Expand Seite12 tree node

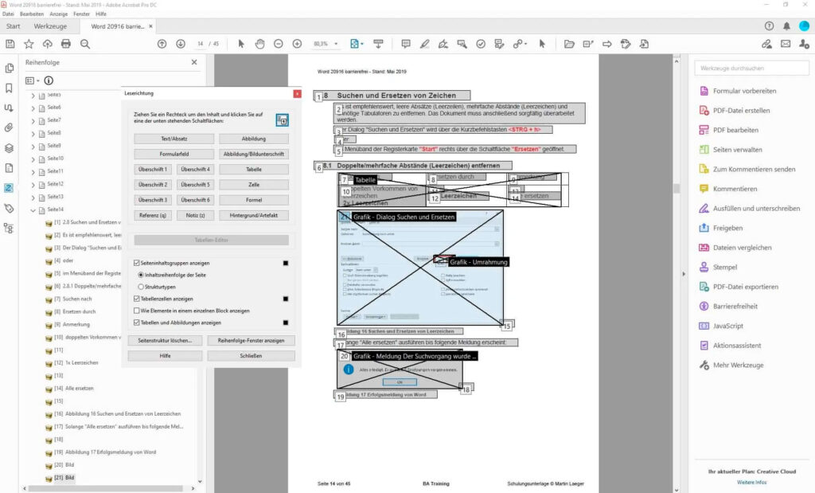tap(33, 185)
